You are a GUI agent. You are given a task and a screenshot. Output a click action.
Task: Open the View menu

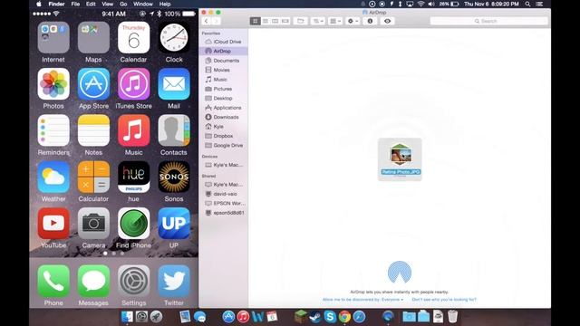(x=107, y=4)
